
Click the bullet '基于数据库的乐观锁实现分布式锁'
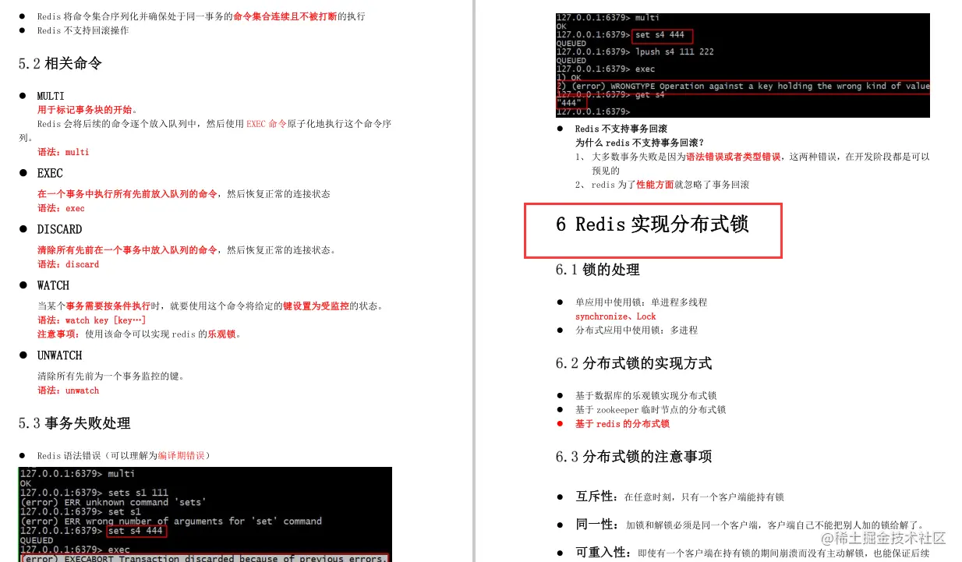pyautogui.click(x=646, y=396)
